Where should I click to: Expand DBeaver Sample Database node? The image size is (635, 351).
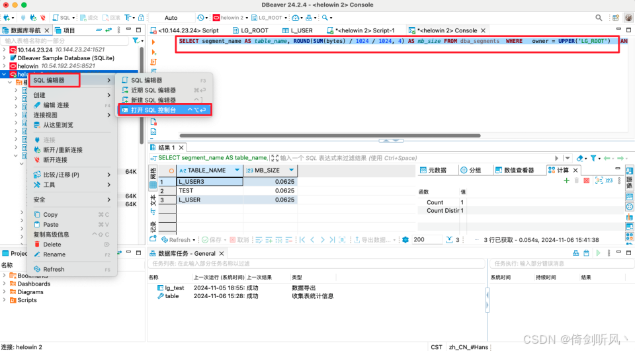[5, 58]
